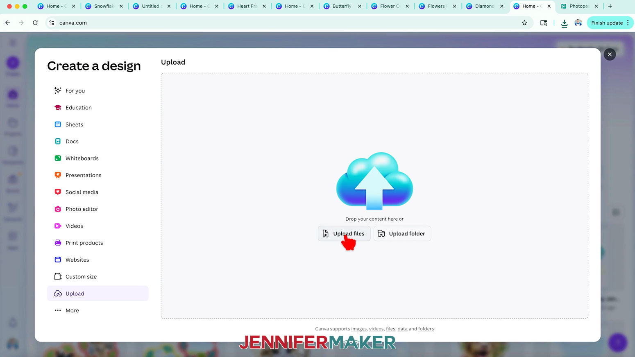Click the Finish update button
Screen dimensions: 635x357
pos(607,23)
